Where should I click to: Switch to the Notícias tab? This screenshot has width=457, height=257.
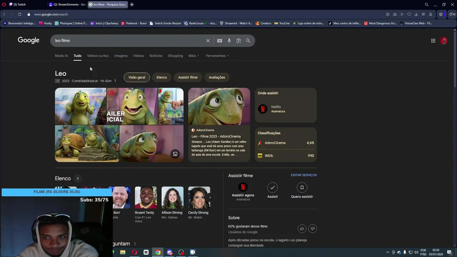pos(156,56)
